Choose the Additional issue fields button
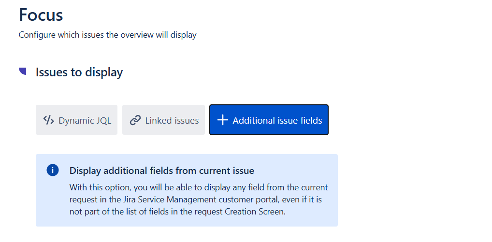This screenshot has width=492, height=242. click(269, 120)
